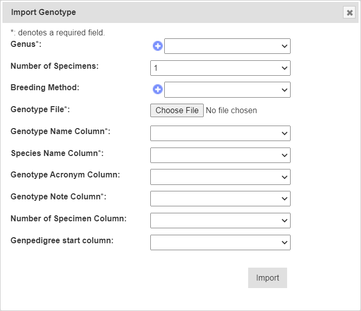Click the Import button

pos(267,278)
